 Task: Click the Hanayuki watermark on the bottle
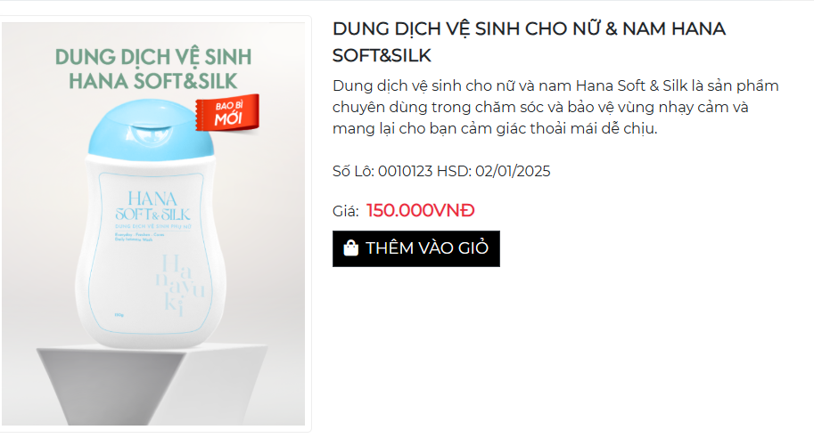click(179, 285)
